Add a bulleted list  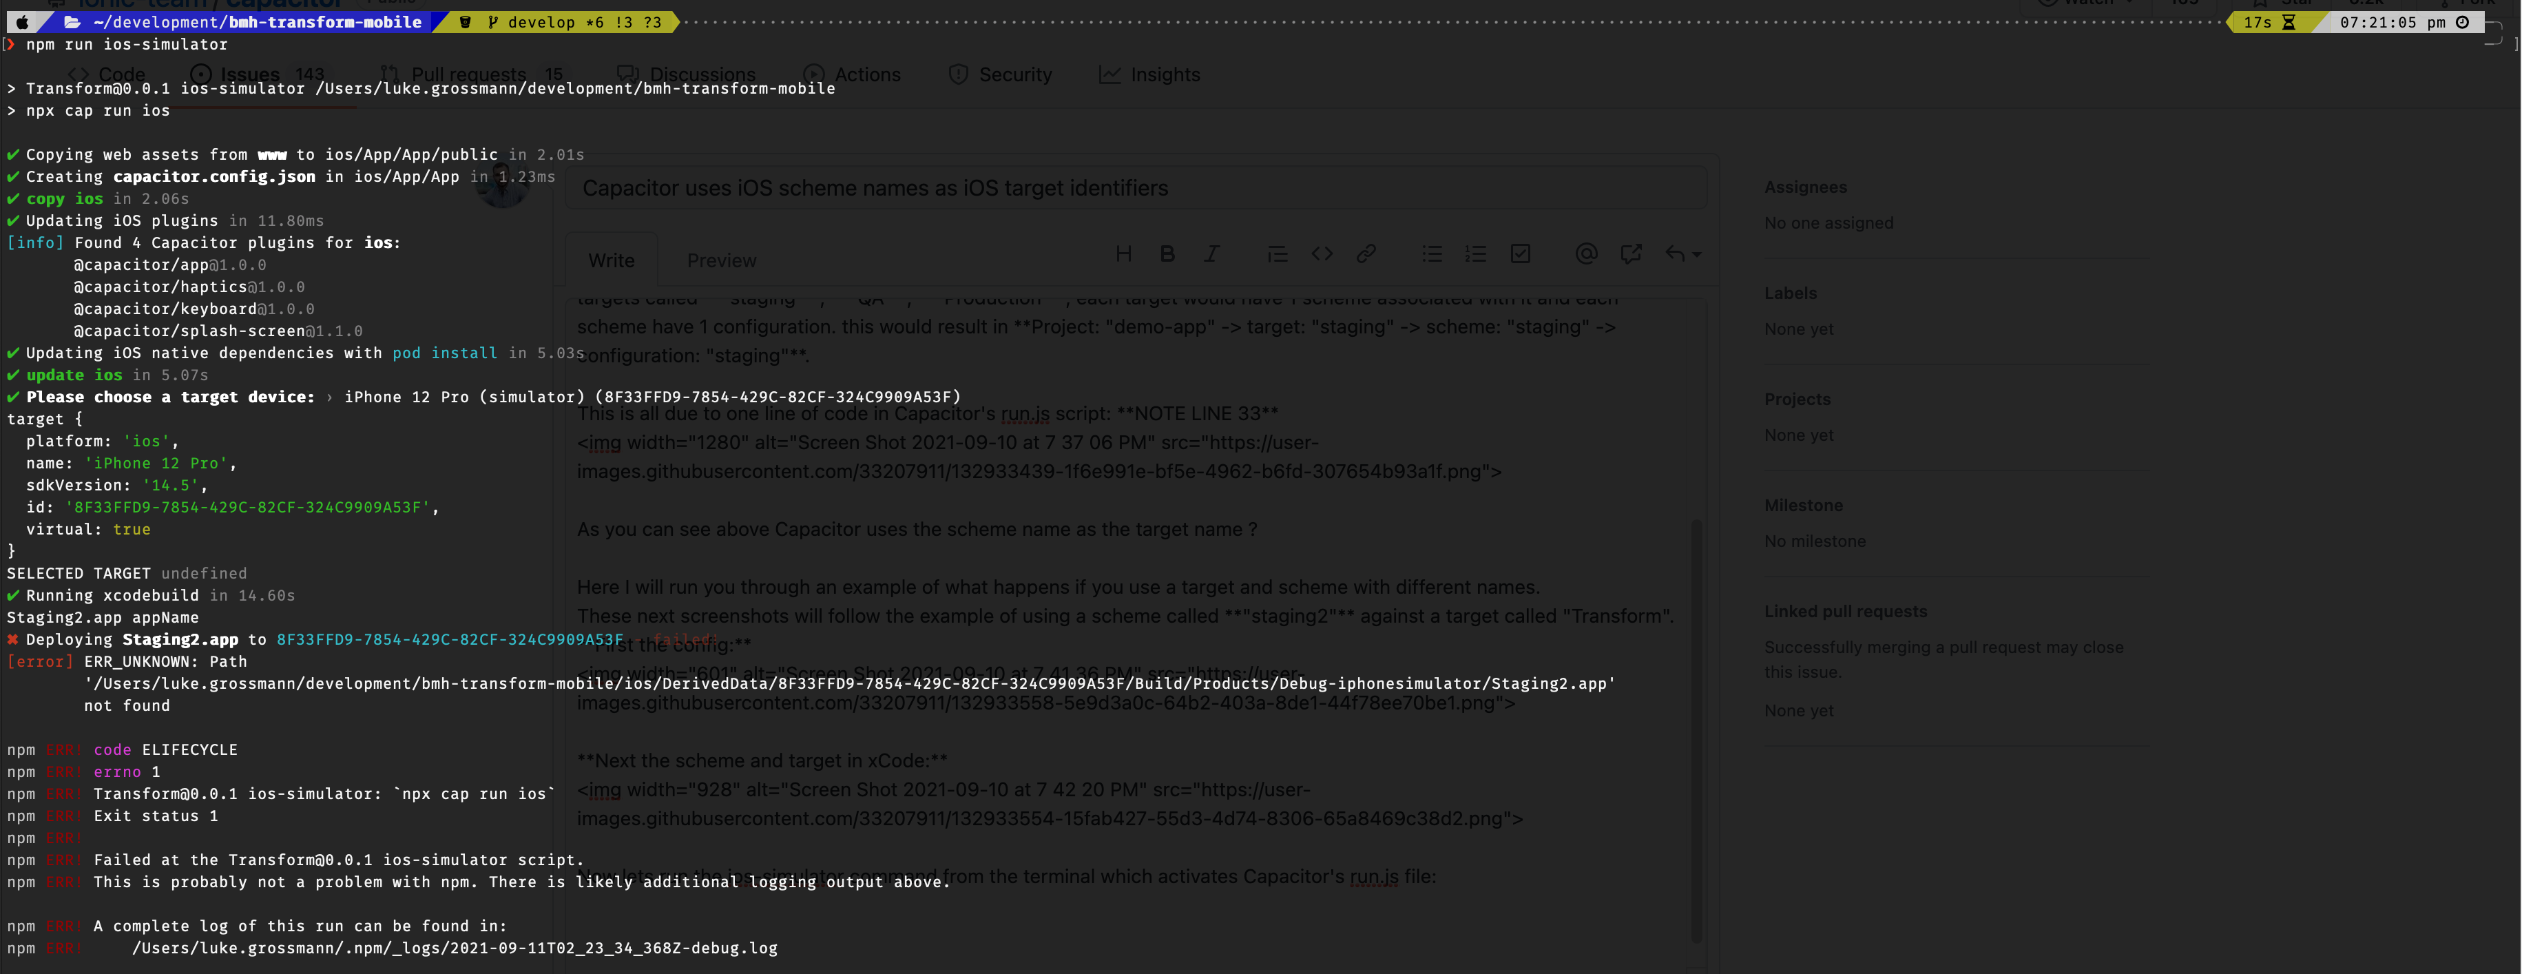pos(1431,254)
